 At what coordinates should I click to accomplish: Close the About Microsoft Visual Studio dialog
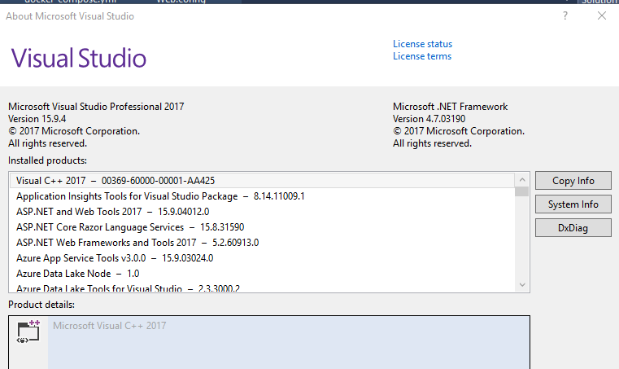click(x=602, y=15)
